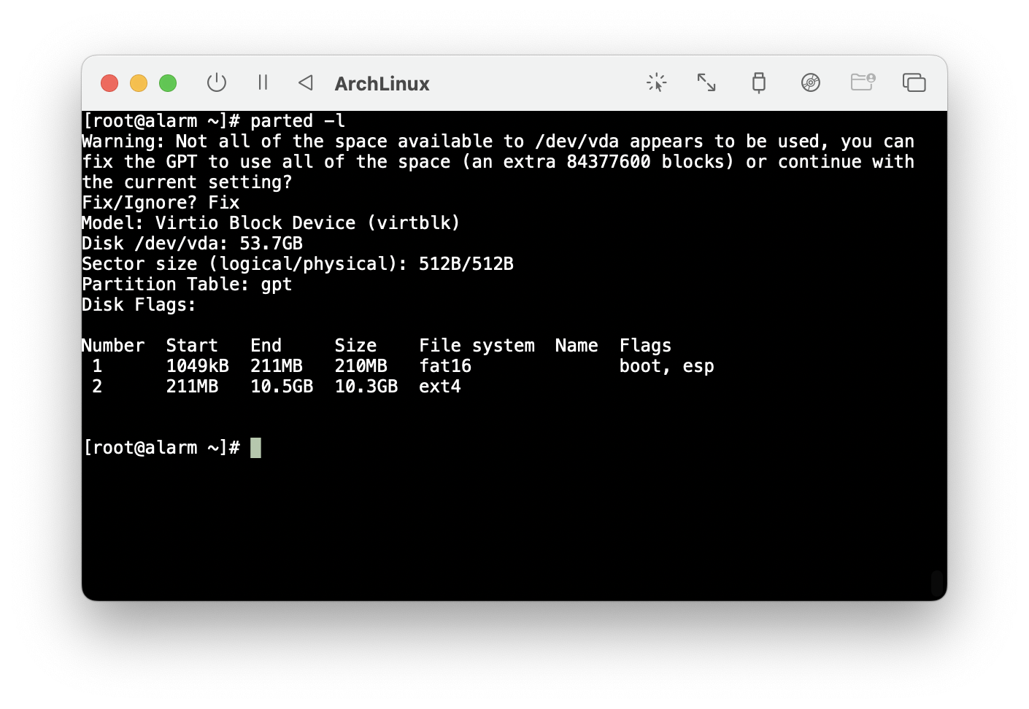Open the shared folder icon
The image size is (1029, 709).
point(863,82)
